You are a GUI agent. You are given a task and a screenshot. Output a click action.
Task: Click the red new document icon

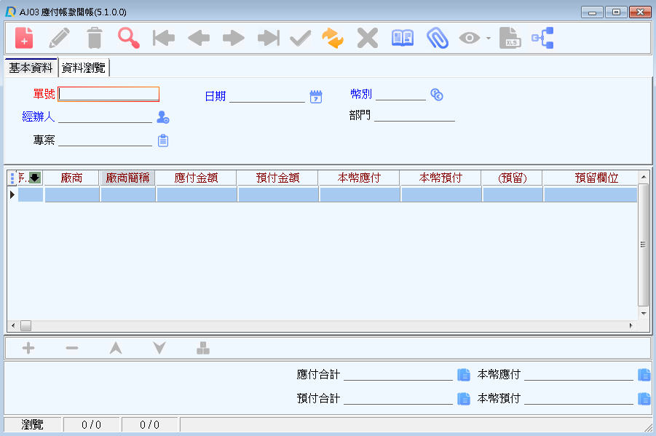(x=24, y=38)
